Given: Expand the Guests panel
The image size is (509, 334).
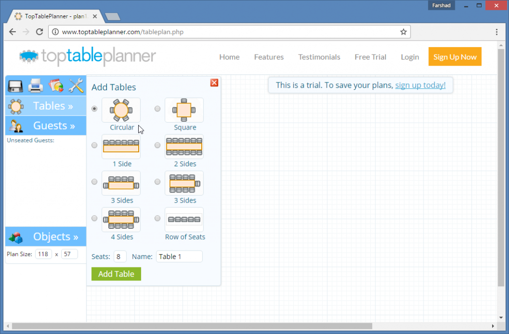Looking at the screenshot, I should click(46, 126).
